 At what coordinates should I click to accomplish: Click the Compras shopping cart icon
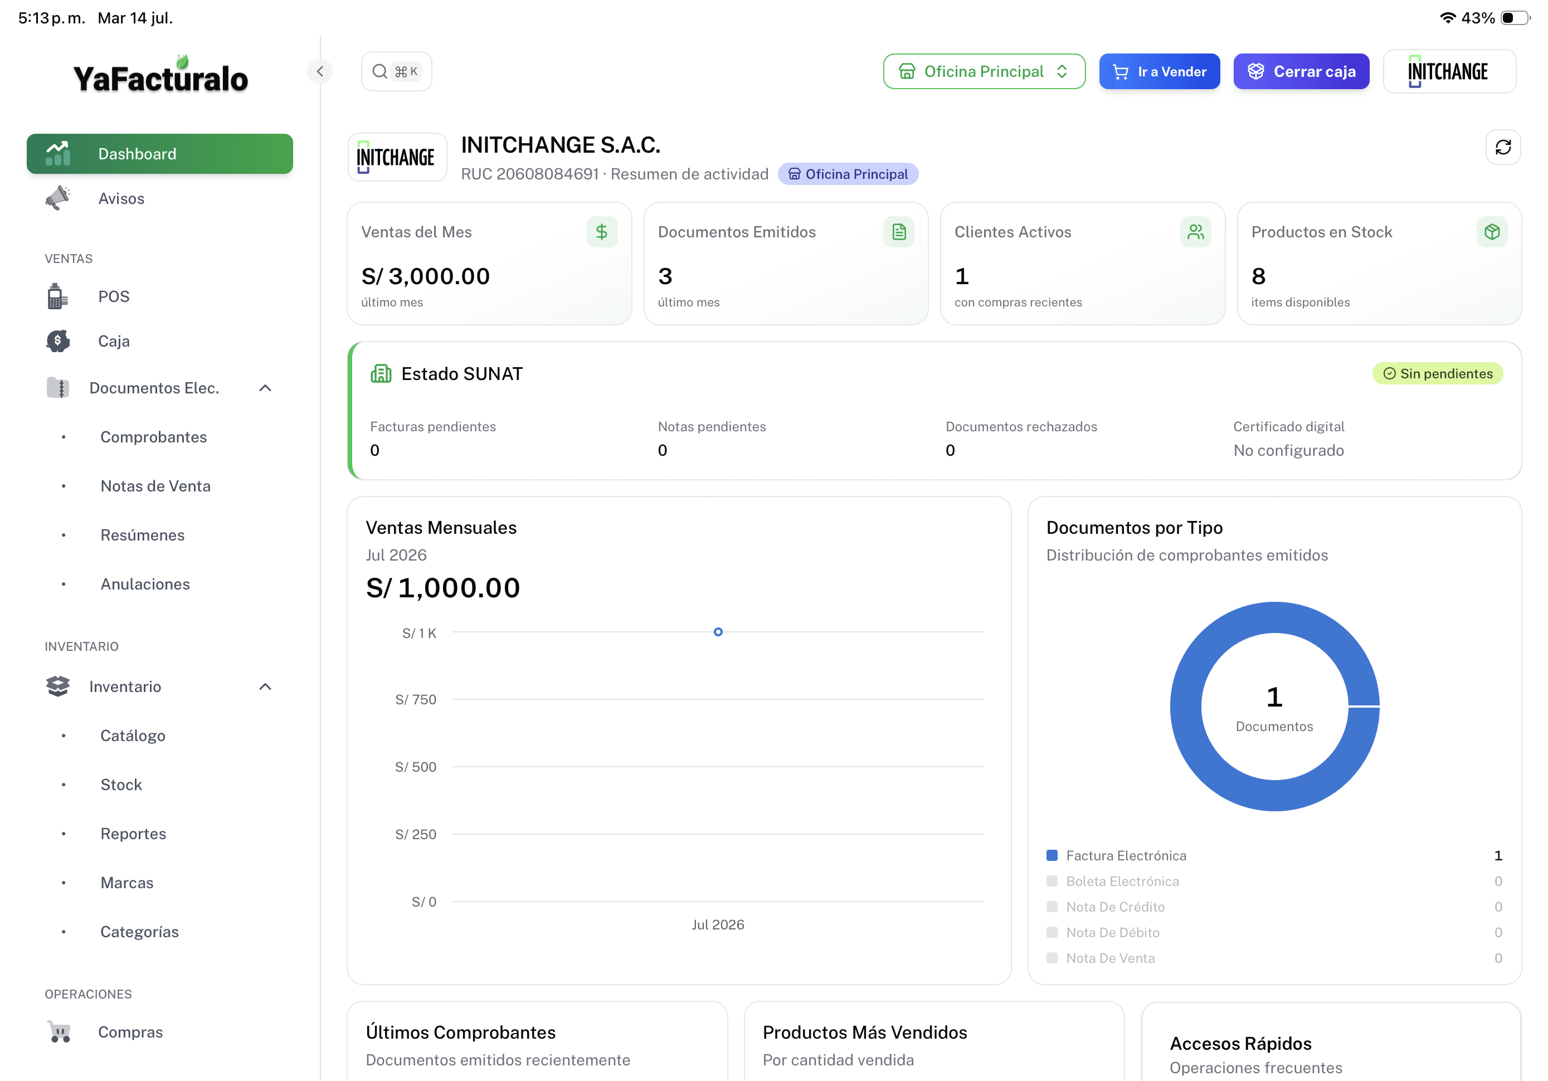tap(59, 1032)
